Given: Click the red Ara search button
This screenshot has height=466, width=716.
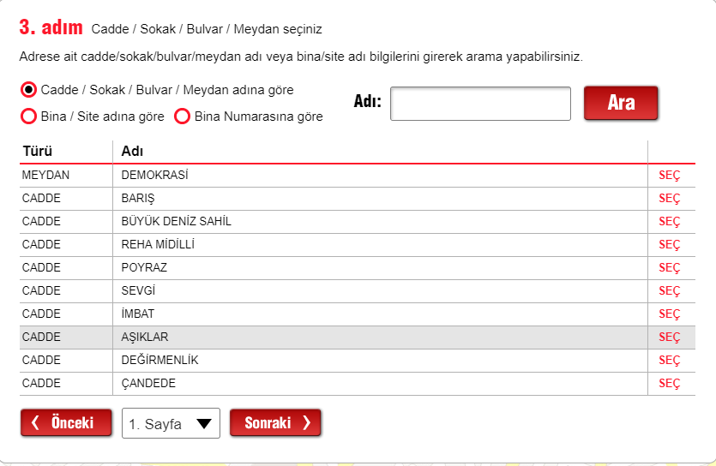Looking at the screenshot, I should [x=621, y=103].
